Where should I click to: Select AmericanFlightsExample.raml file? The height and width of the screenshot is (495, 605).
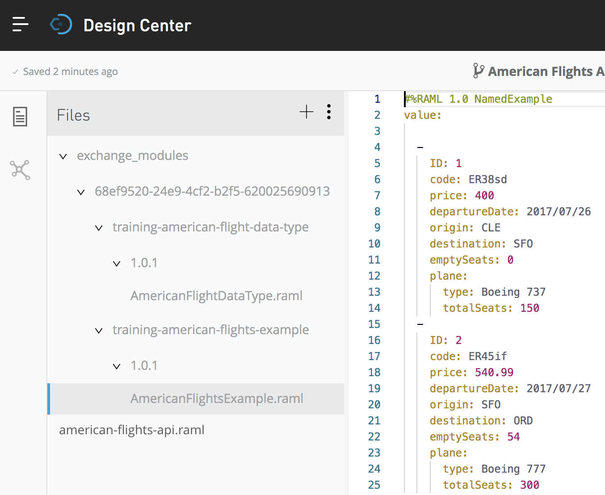(x=217, y=399)
